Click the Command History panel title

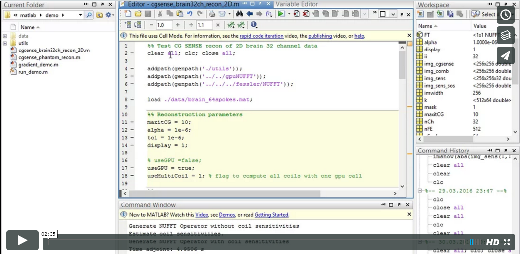click(x=443, y=151)
